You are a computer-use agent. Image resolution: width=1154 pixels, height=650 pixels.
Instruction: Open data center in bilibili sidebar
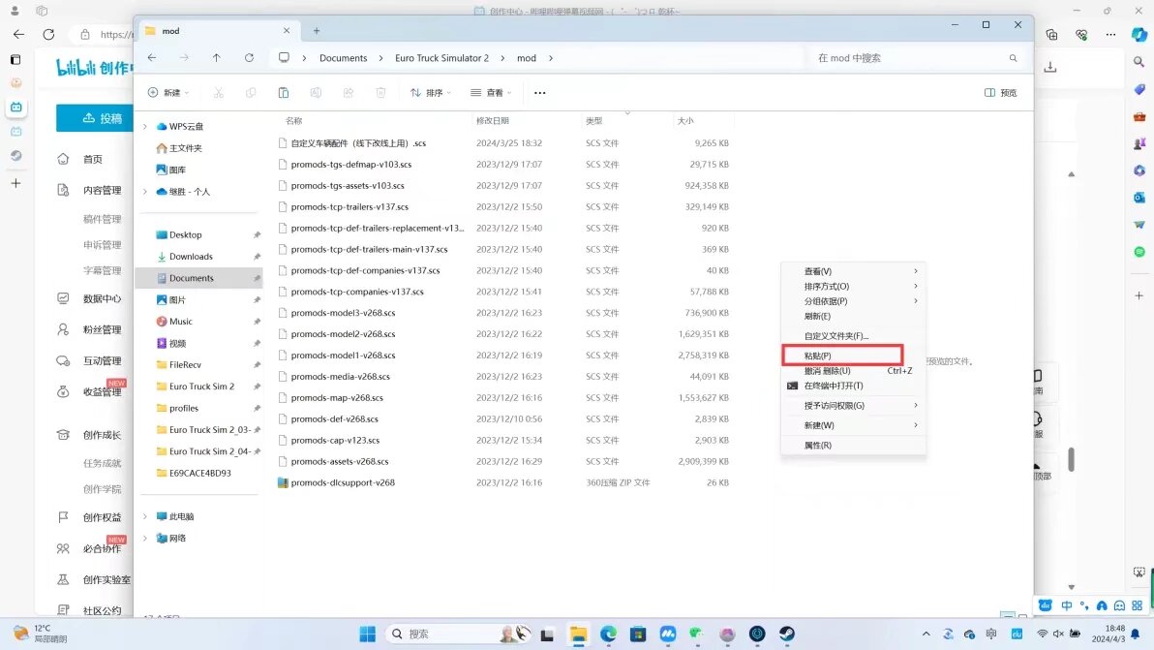tap(102, 299)
